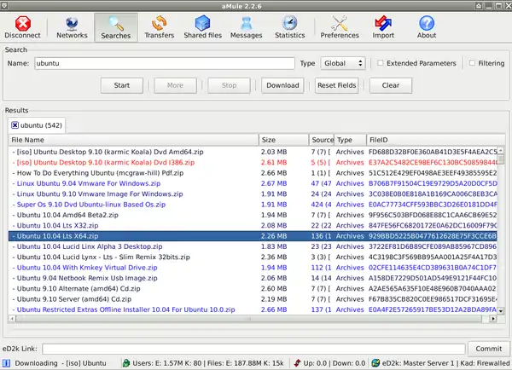
Task: Enable the Extended Parameters checkbox
Action: click(380, 63)
